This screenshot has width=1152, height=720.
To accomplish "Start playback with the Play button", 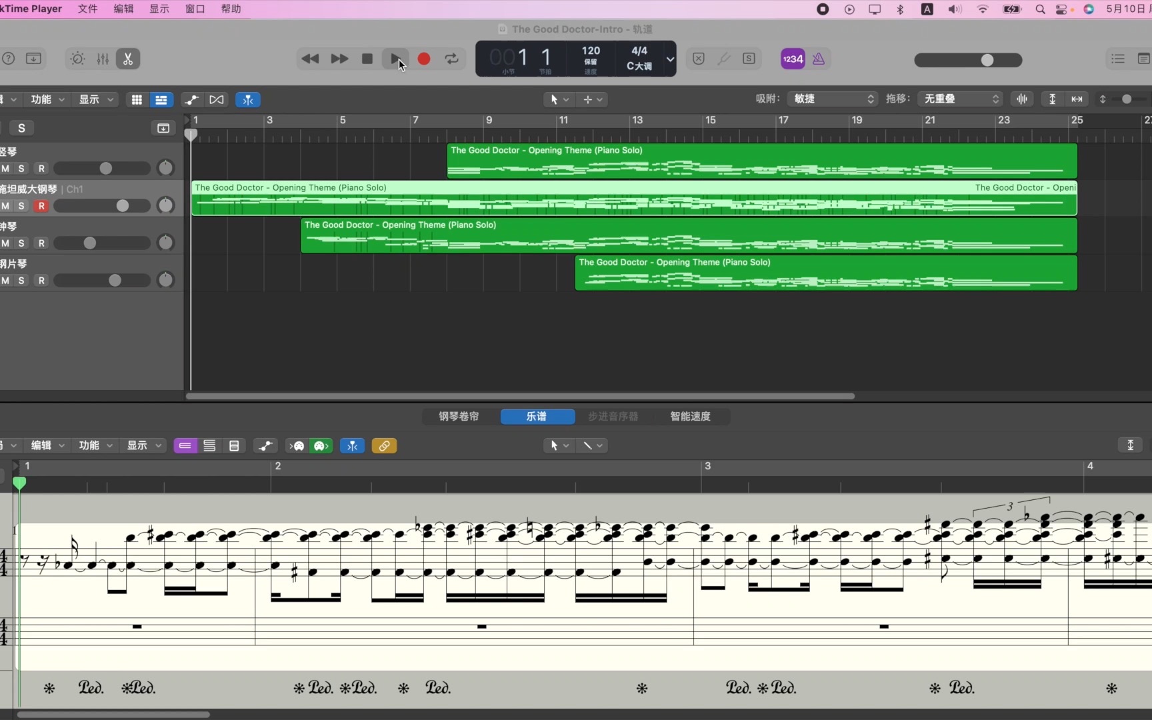I will (x=395, y=59).
